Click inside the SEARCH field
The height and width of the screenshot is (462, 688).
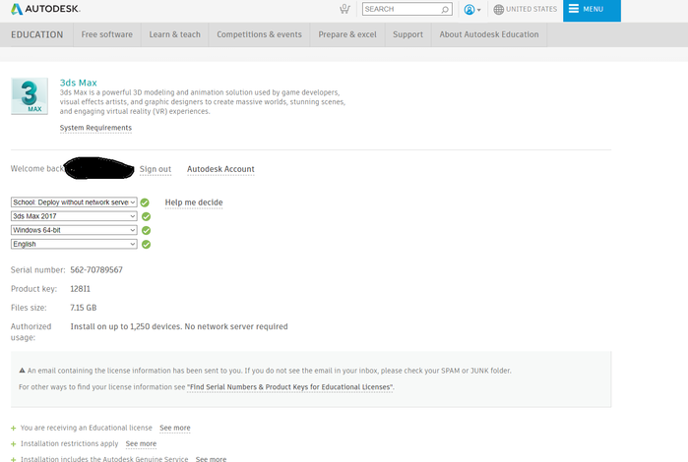(401, 9)
